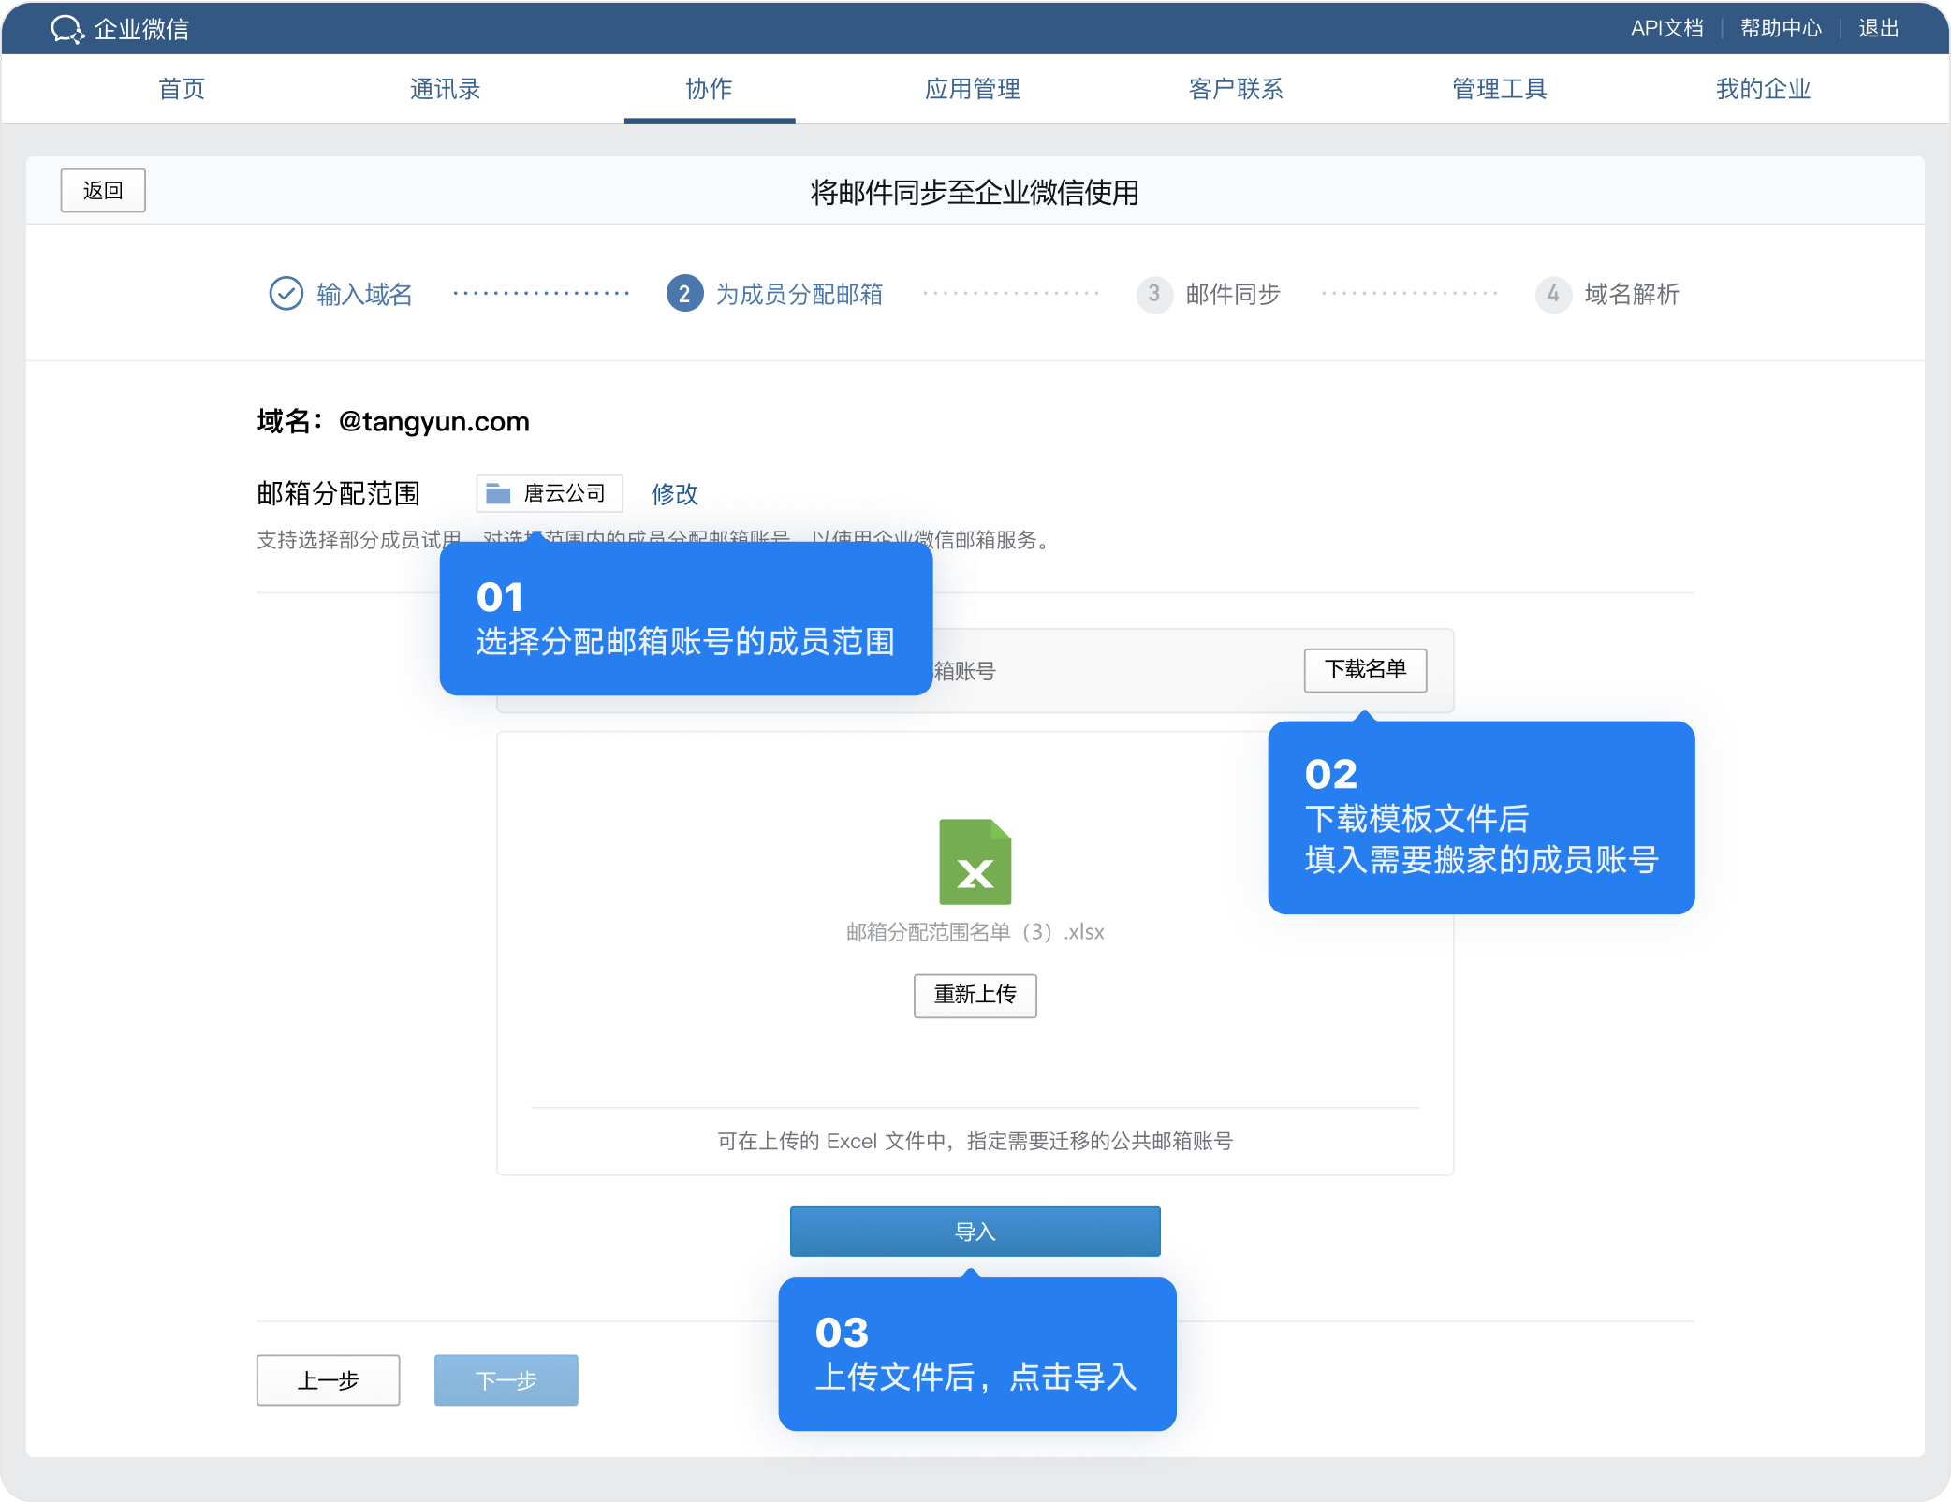Go to 客户联系 section

coord(1235,89)
